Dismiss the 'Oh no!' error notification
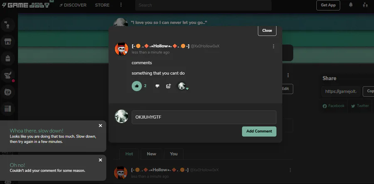Image resolution: width=374 pixels, height=184 pixels. [101, 160]
